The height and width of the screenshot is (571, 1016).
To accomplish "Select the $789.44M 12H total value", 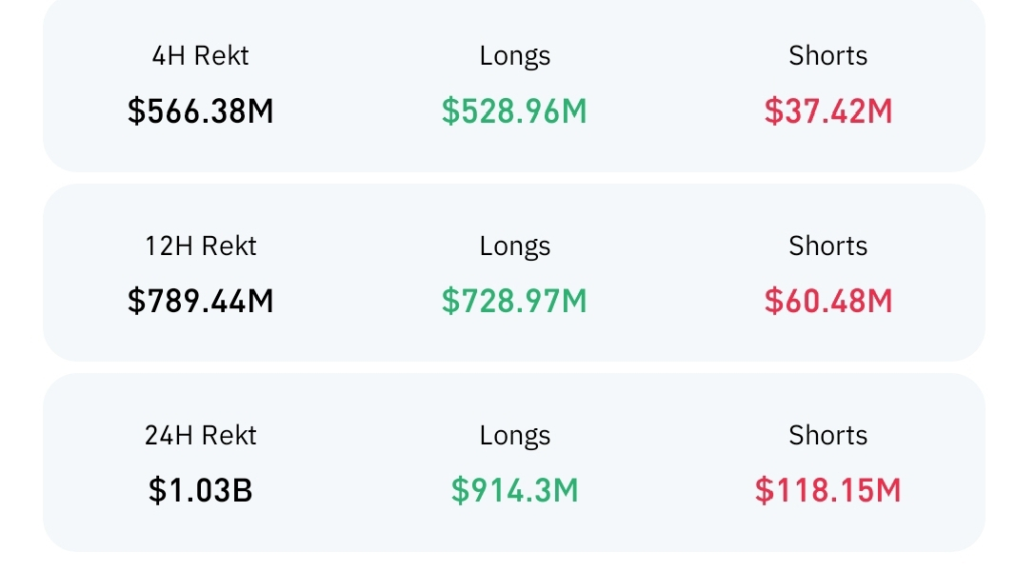I will tap(200, 301).
